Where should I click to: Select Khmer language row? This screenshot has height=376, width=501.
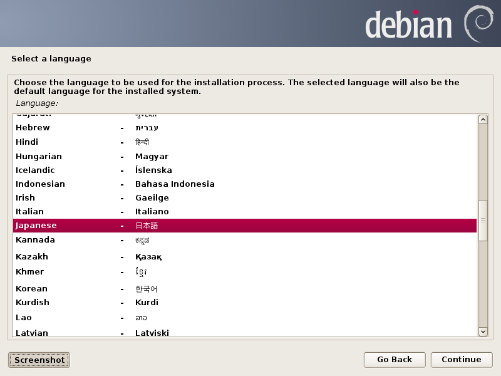coord(29,272)
